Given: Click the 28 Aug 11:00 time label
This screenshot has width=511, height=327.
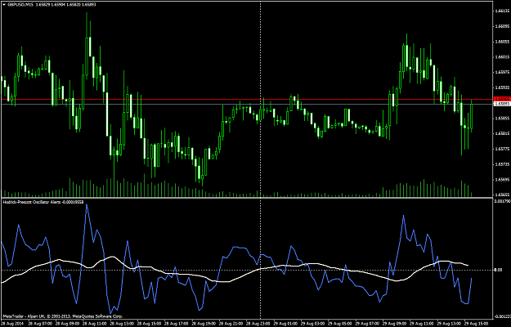Looking at the screenshot, I should (93, 325).
